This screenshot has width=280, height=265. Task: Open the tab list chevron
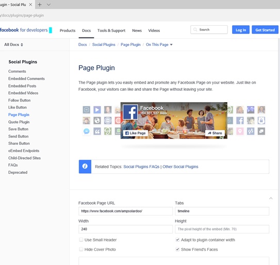coord(48,5)
